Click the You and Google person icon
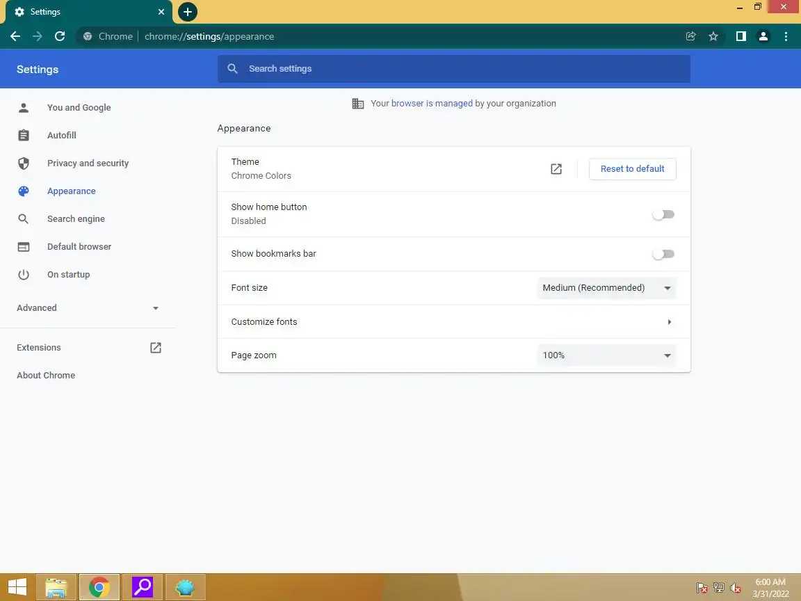801x601 pixels. click(x=24, y=108)
